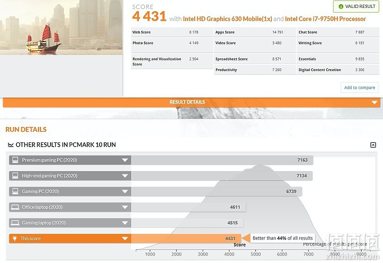Click the Percentage of results per score label

[335, 244]
